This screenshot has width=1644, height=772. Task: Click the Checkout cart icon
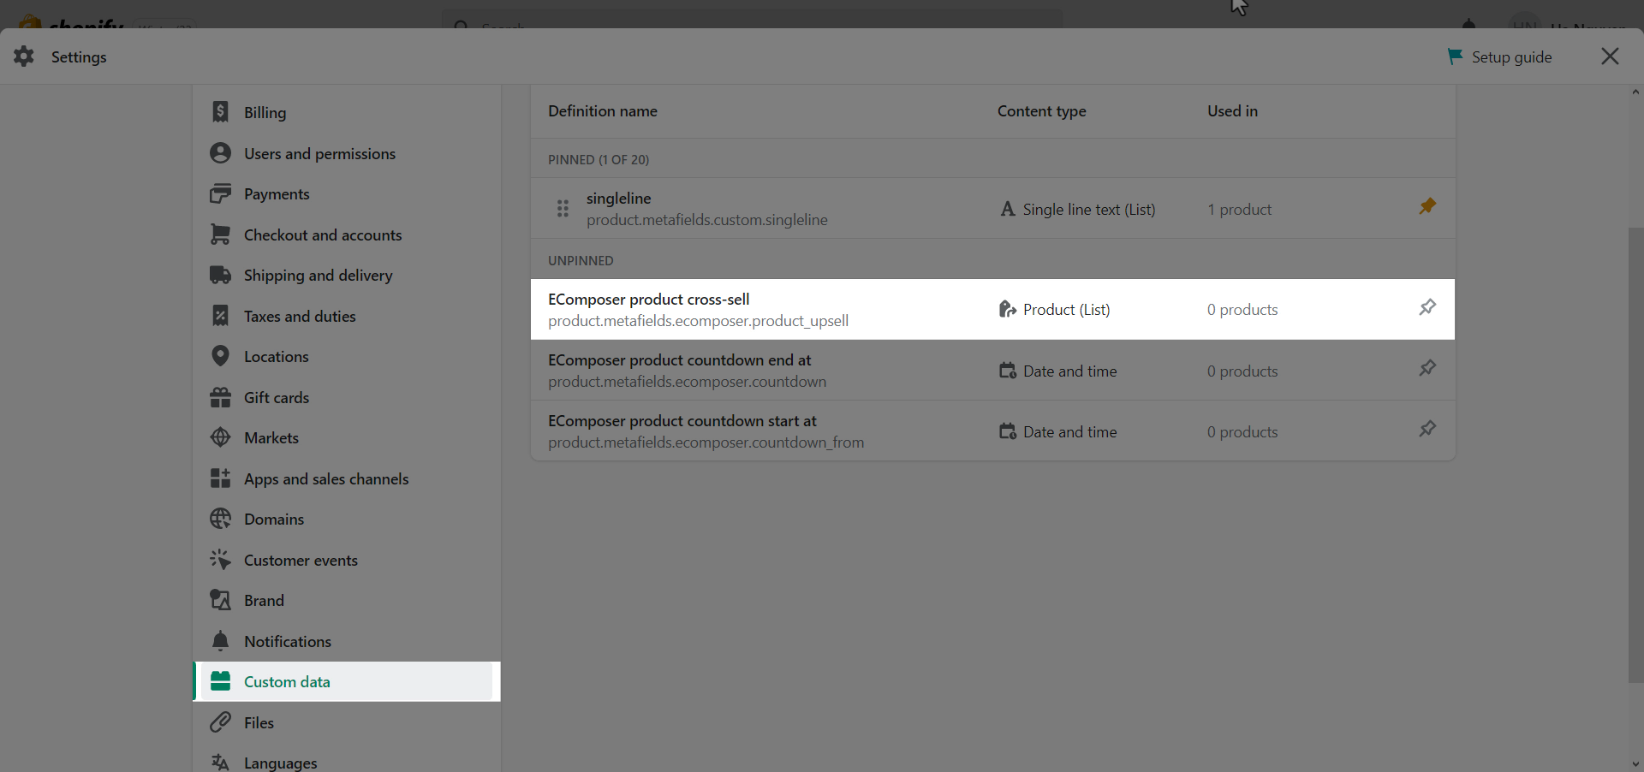point(220,235)
